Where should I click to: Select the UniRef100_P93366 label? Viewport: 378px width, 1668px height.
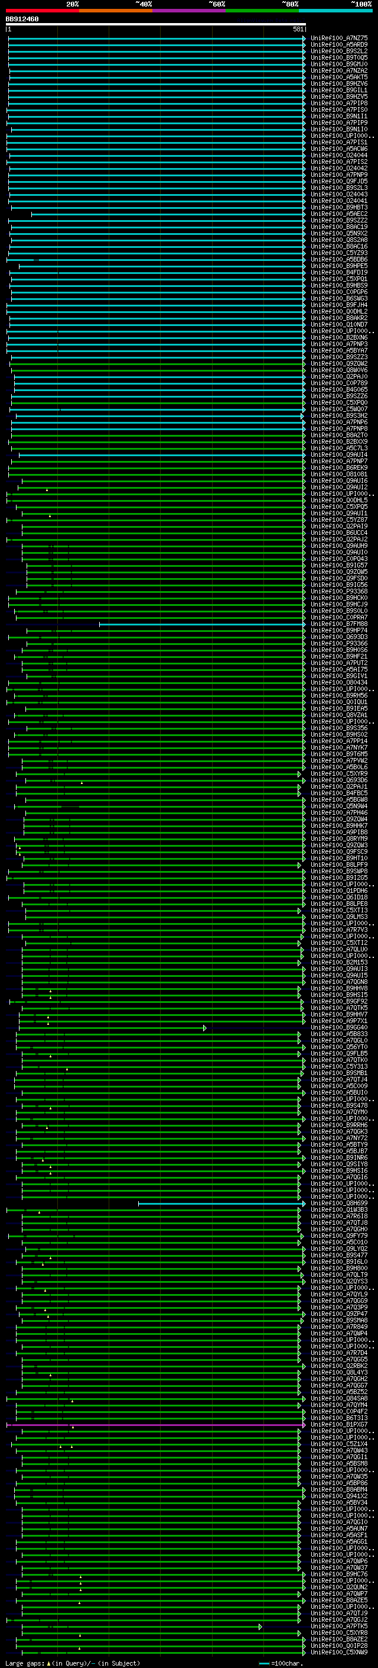pyautogui.click(x=339, y=644)
